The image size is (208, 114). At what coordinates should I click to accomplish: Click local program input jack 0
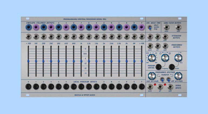28,86
